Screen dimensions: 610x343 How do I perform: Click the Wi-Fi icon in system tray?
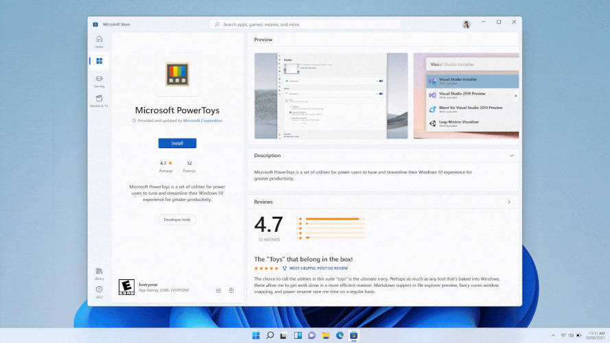pyautogui.click(x=563, y=335)
